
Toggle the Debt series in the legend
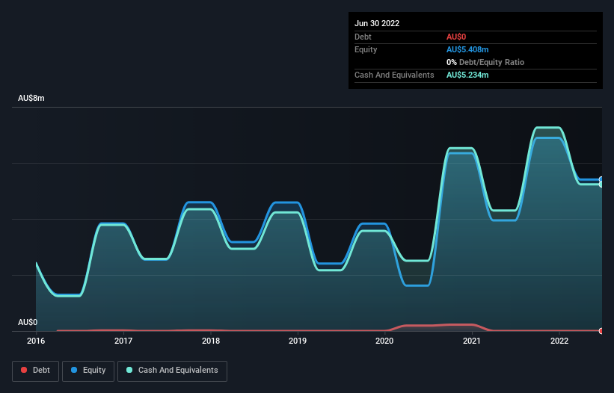tap(35, 371)
